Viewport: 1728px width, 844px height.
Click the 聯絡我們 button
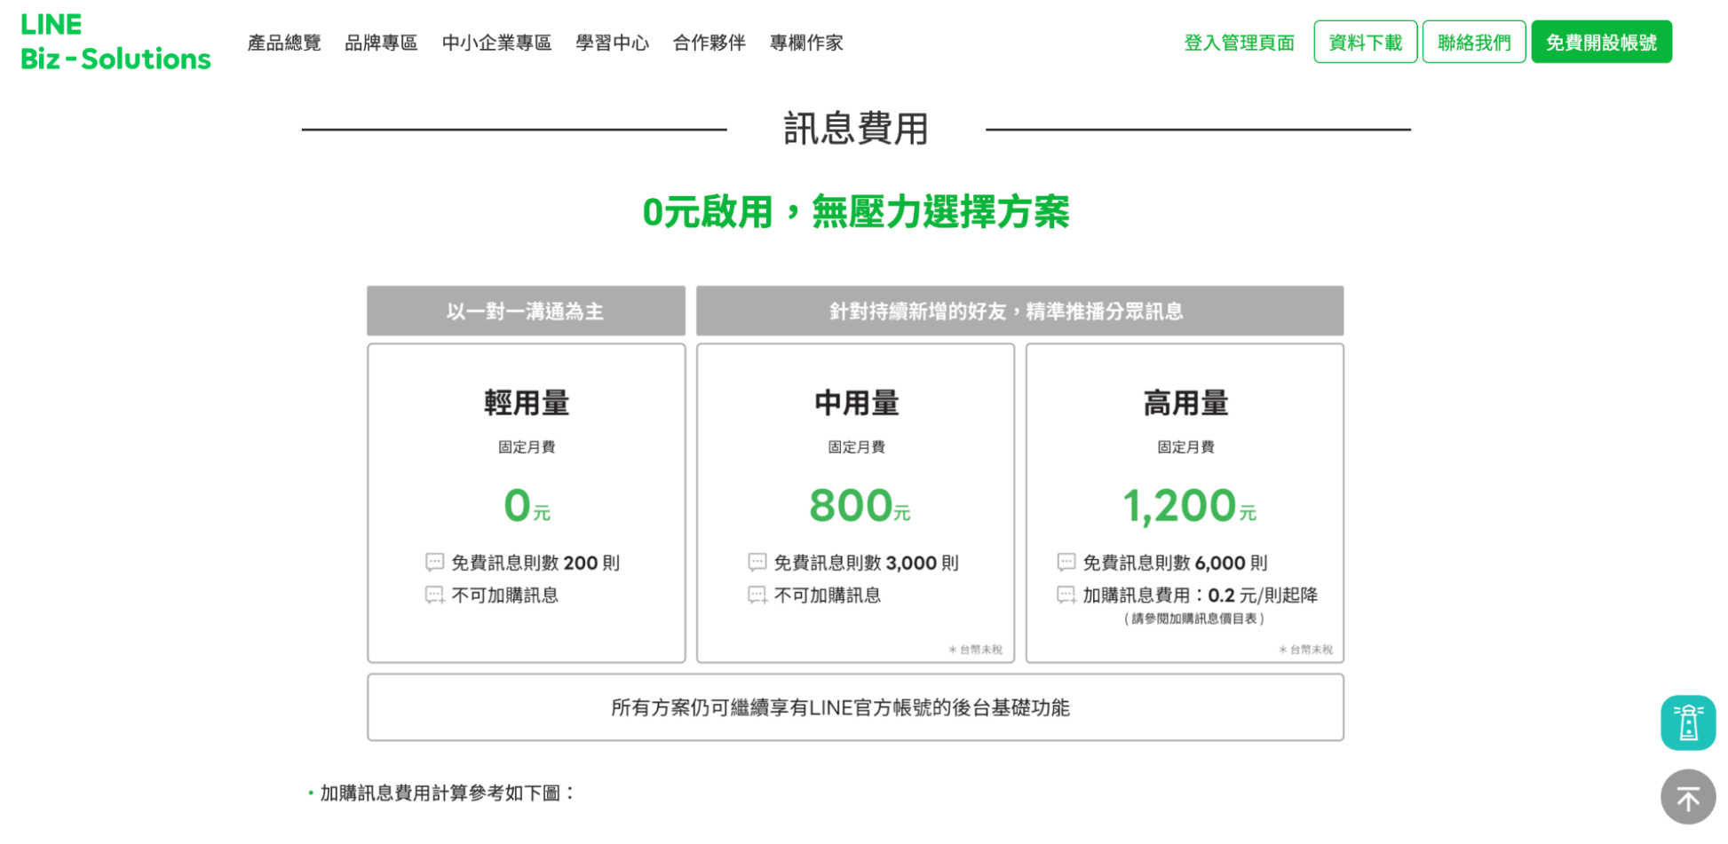[x=1474, y=42]
